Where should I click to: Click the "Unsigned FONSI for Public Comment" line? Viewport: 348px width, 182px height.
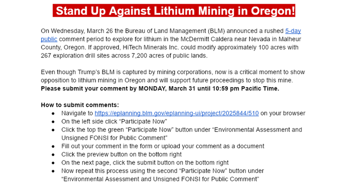115,138
